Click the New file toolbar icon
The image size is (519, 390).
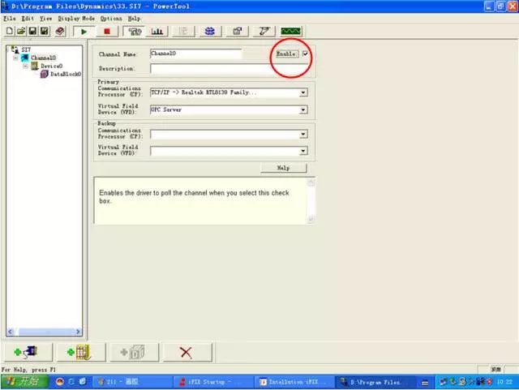click(x=9, y=31)
